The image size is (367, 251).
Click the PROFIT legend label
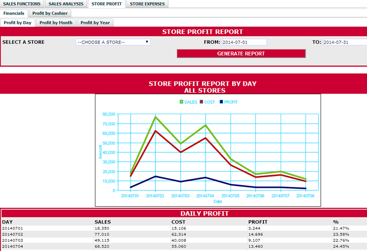pos(231,102)
